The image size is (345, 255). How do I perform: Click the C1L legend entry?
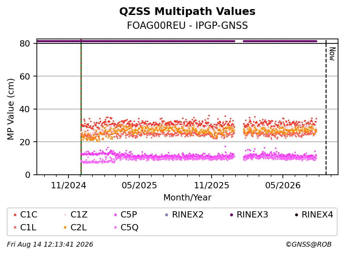25,228
